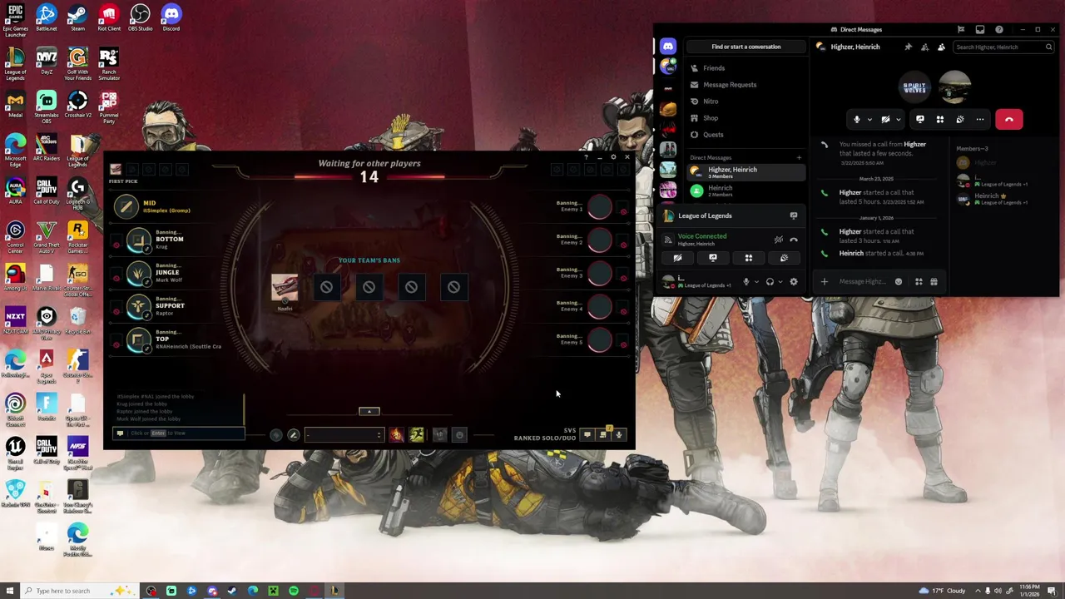Expand input device arrow in user panel
This screenshot has height=599, width=1065.
(x=755, y=282)
